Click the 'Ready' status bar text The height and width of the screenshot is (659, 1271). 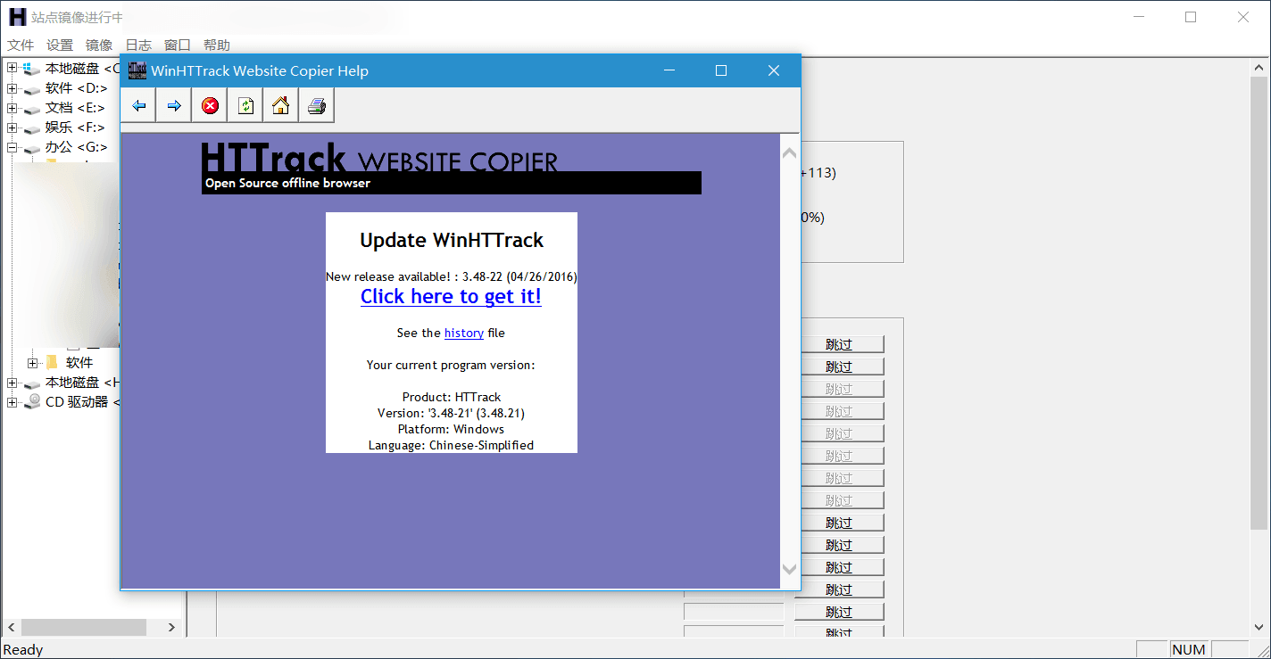click(23, 650)
